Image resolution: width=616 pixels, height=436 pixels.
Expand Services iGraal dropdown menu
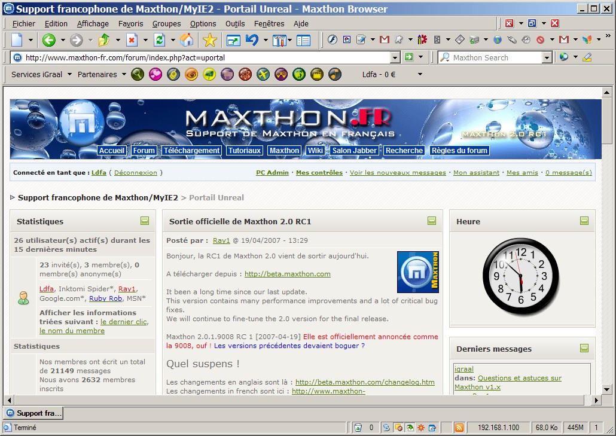(69, 74)
